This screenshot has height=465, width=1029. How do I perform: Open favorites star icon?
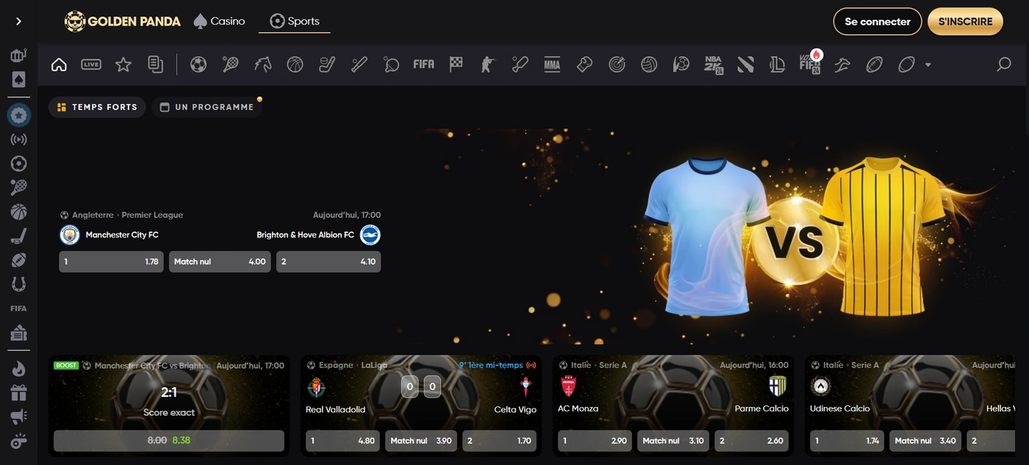pos(123,65)
